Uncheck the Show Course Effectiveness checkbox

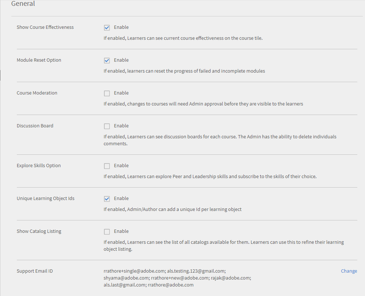coord(107,27)
